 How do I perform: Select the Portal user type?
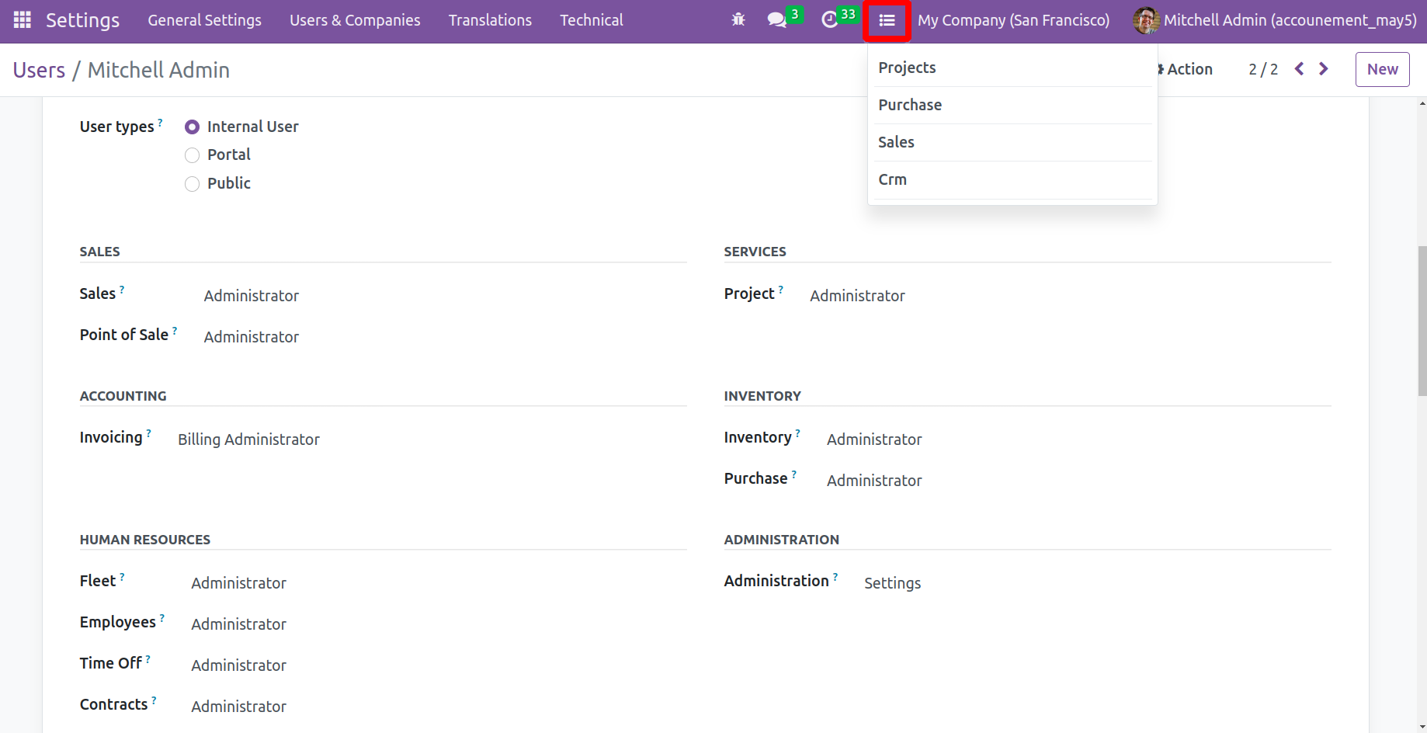click(x=193, y=155)
